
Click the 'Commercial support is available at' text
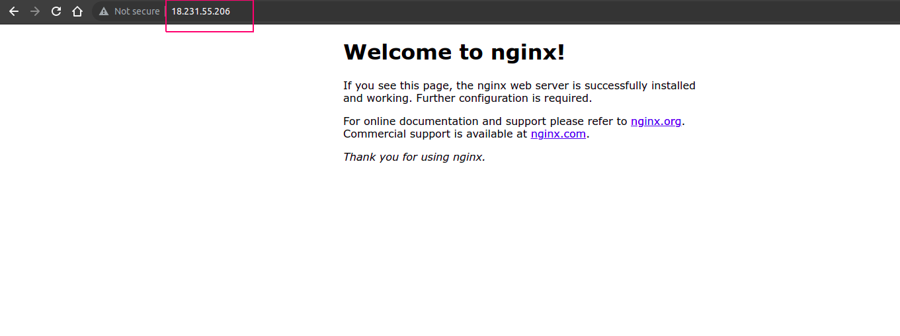(x=435, y=134)
